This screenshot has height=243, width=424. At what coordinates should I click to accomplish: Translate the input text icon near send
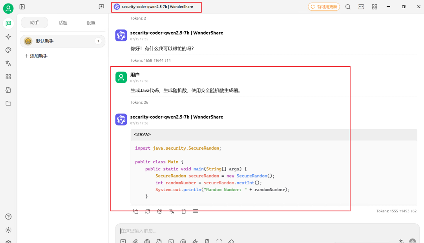(x=401, y=241)
